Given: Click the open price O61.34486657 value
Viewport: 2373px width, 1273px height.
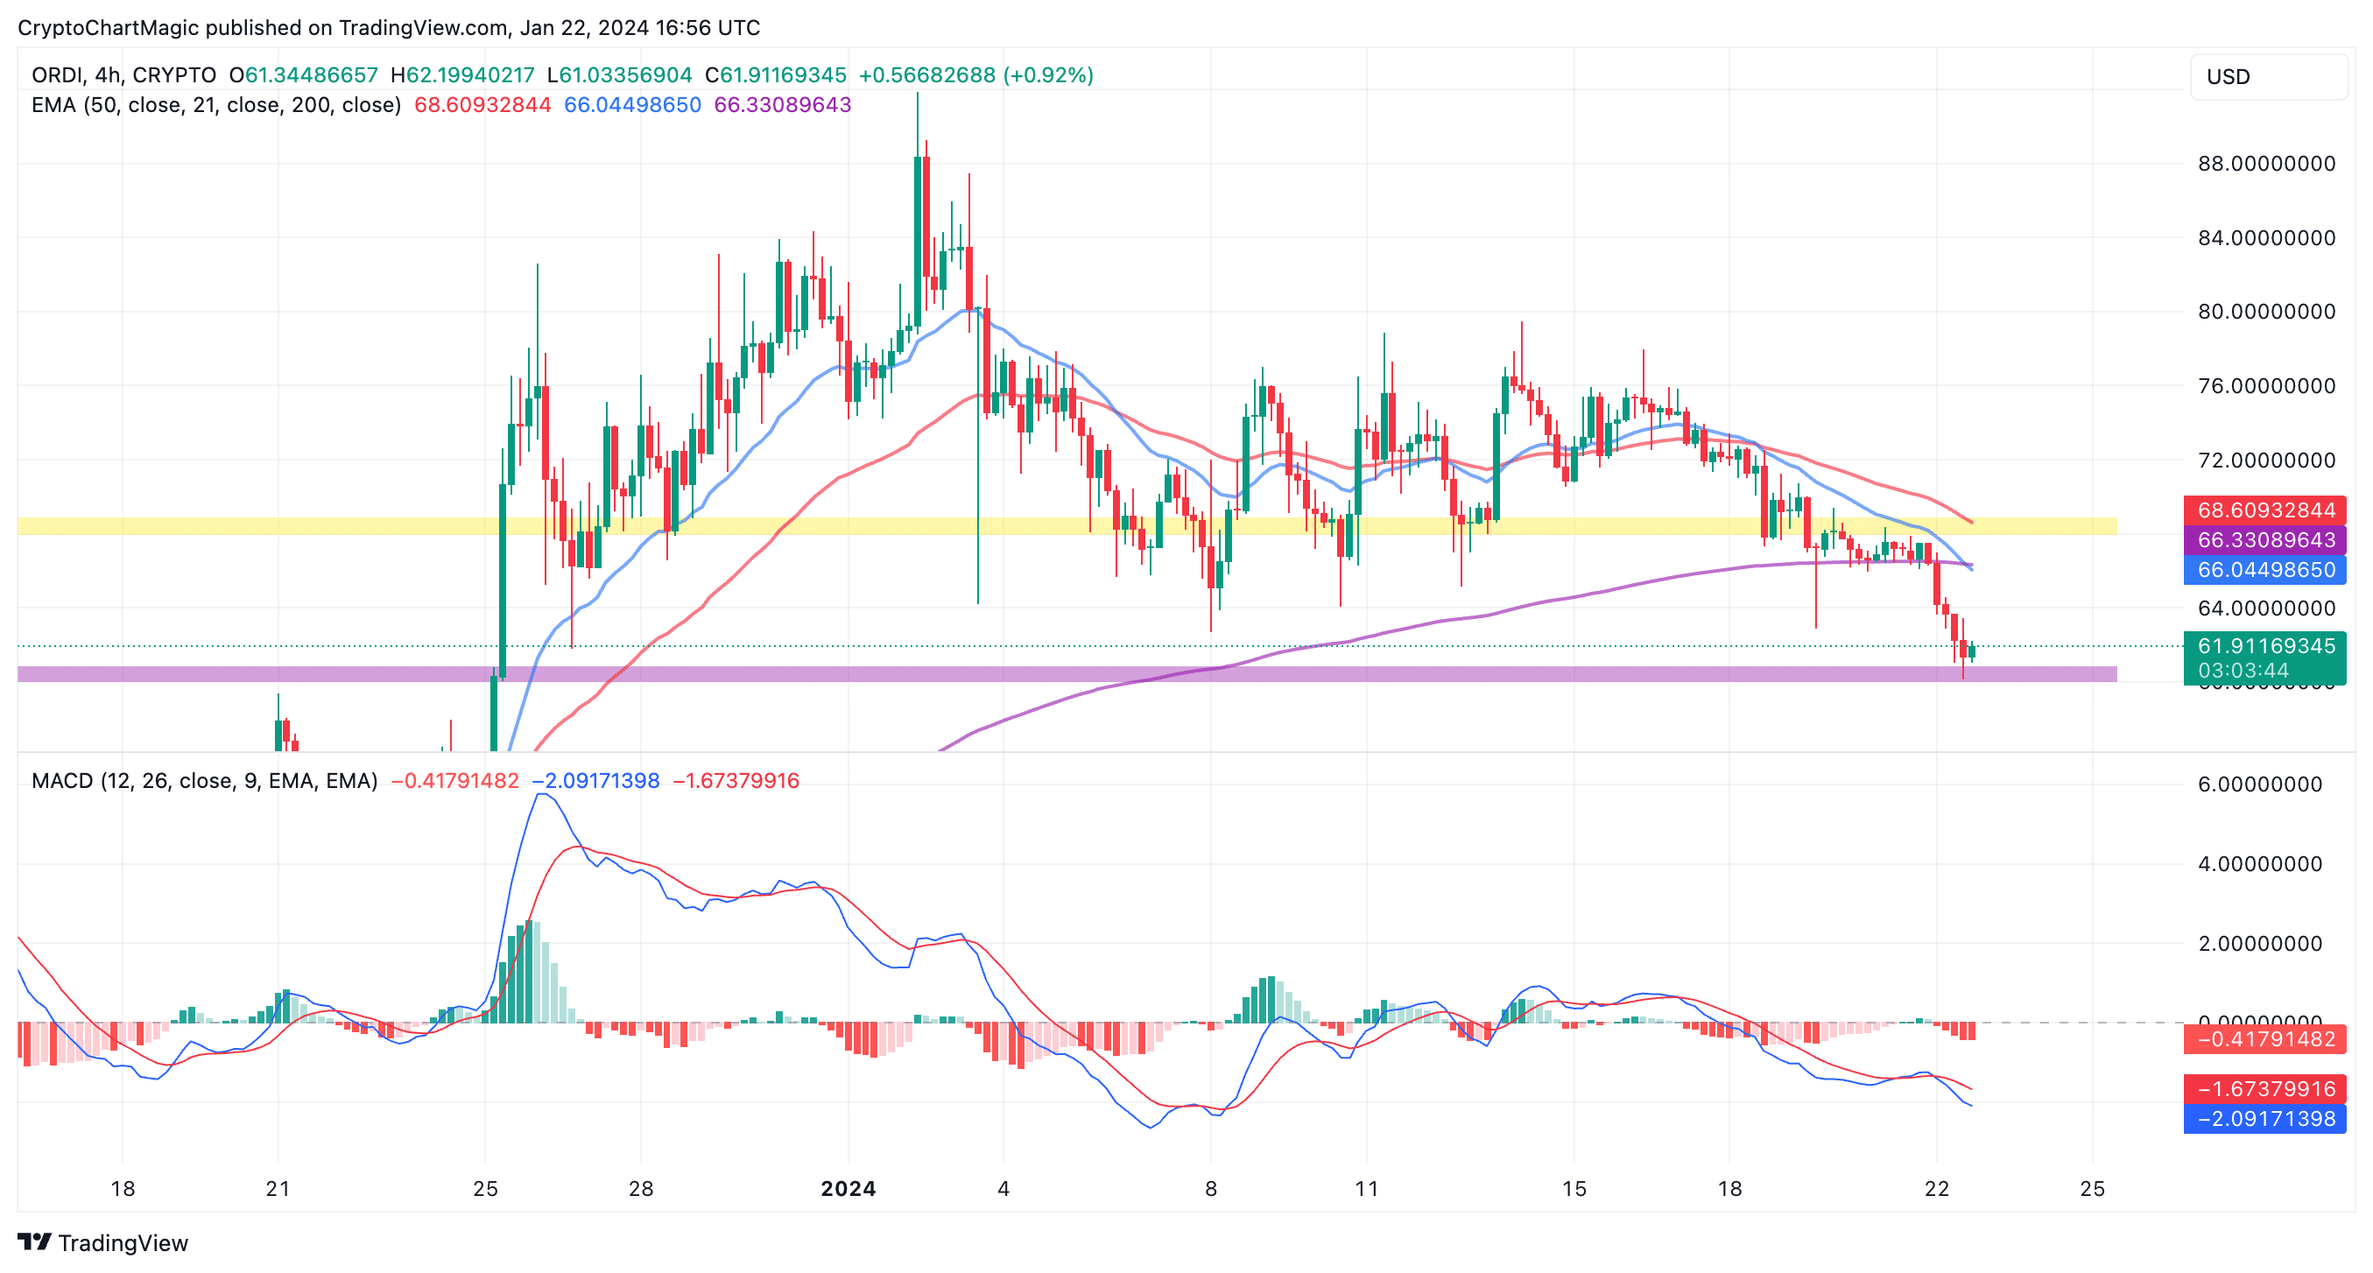Looking at the screenshot, I should [304, 74].
